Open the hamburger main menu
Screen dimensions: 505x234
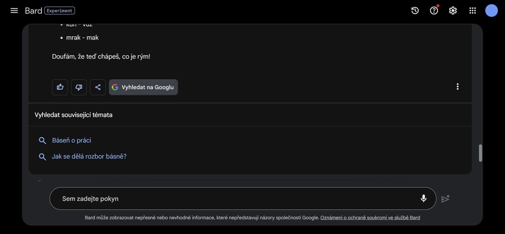point(14,11)
